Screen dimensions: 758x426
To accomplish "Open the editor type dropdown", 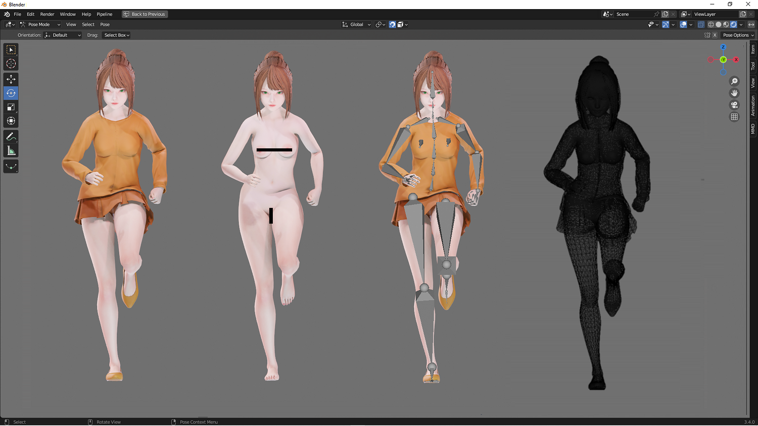I will pyautogui.click(x=10, y=24).
